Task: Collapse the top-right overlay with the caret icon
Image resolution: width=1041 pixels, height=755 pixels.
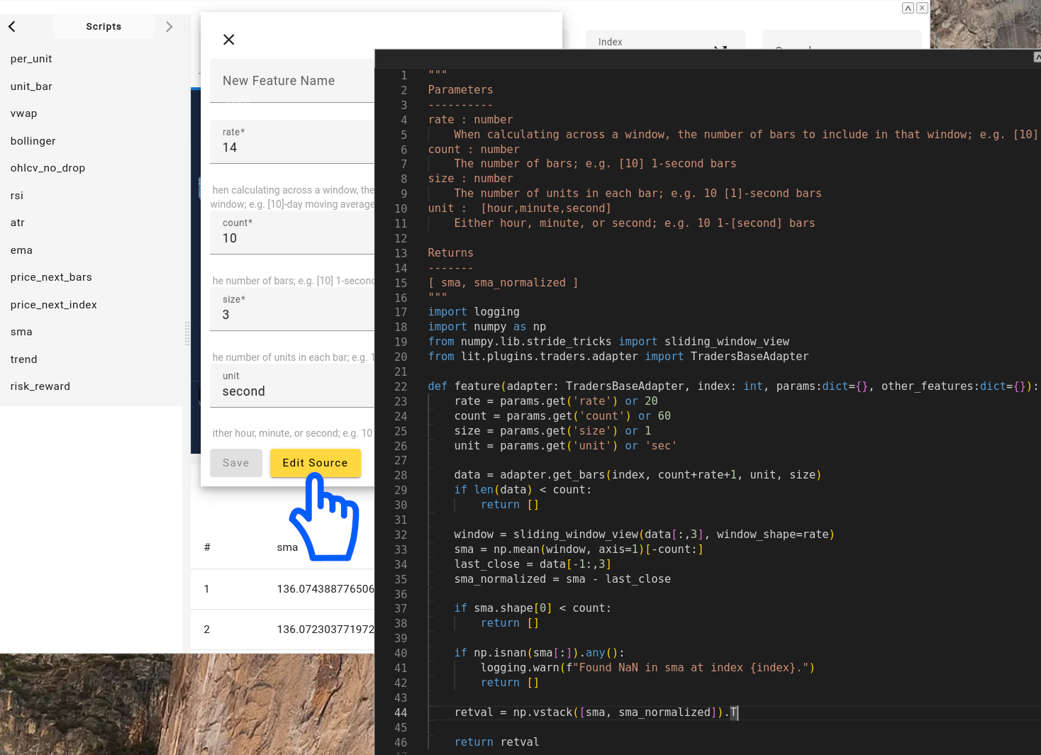Action: 908,8
